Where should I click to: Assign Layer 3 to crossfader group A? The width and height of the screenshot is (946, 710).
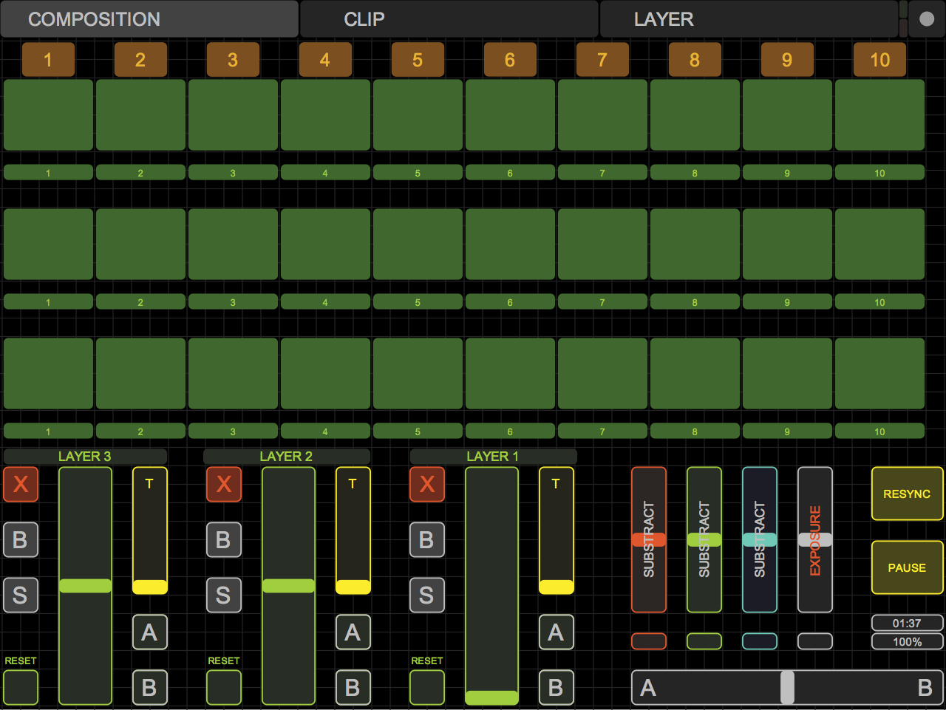[149, 632]
